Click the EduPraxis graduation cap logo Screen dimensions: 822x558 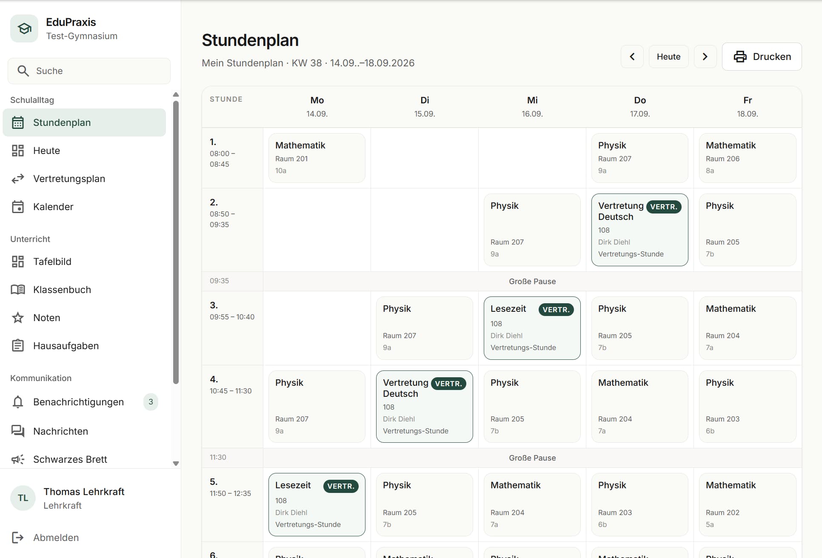click(x=24, y=28)
